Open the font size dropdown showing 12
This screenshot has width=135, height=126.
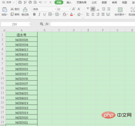[x=70, y=9]
